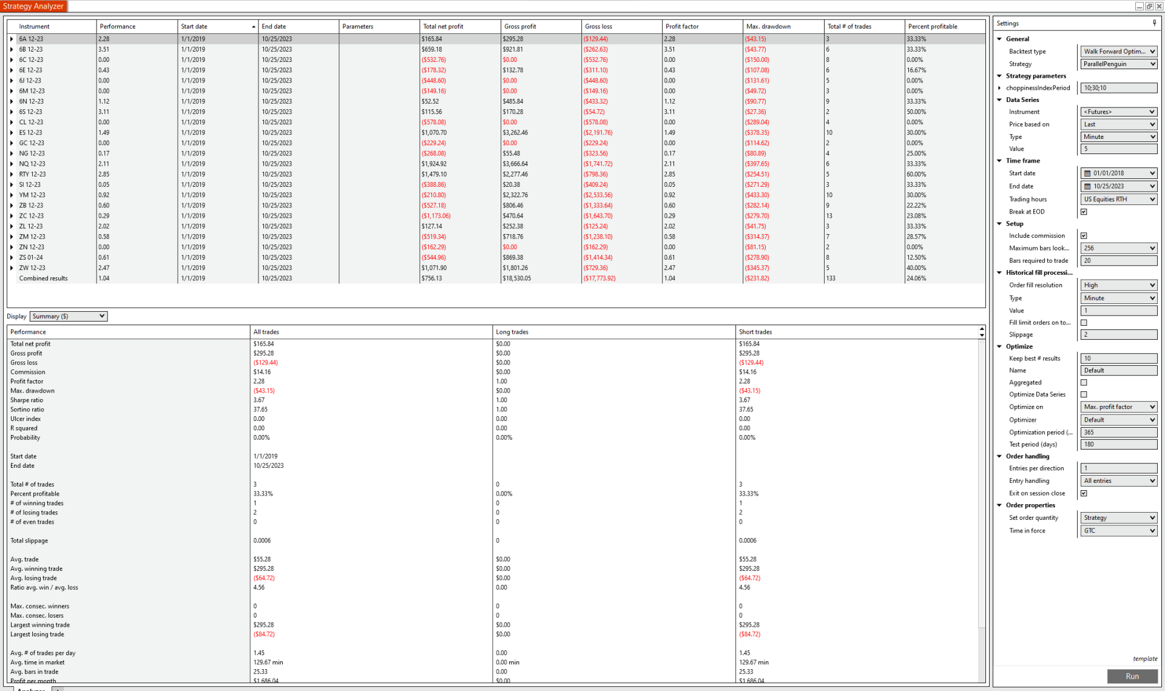Viewport: 1165px width, 691px height.
Task: Collapse the Historical fill processing section
Action: click(x=999, y=273)
